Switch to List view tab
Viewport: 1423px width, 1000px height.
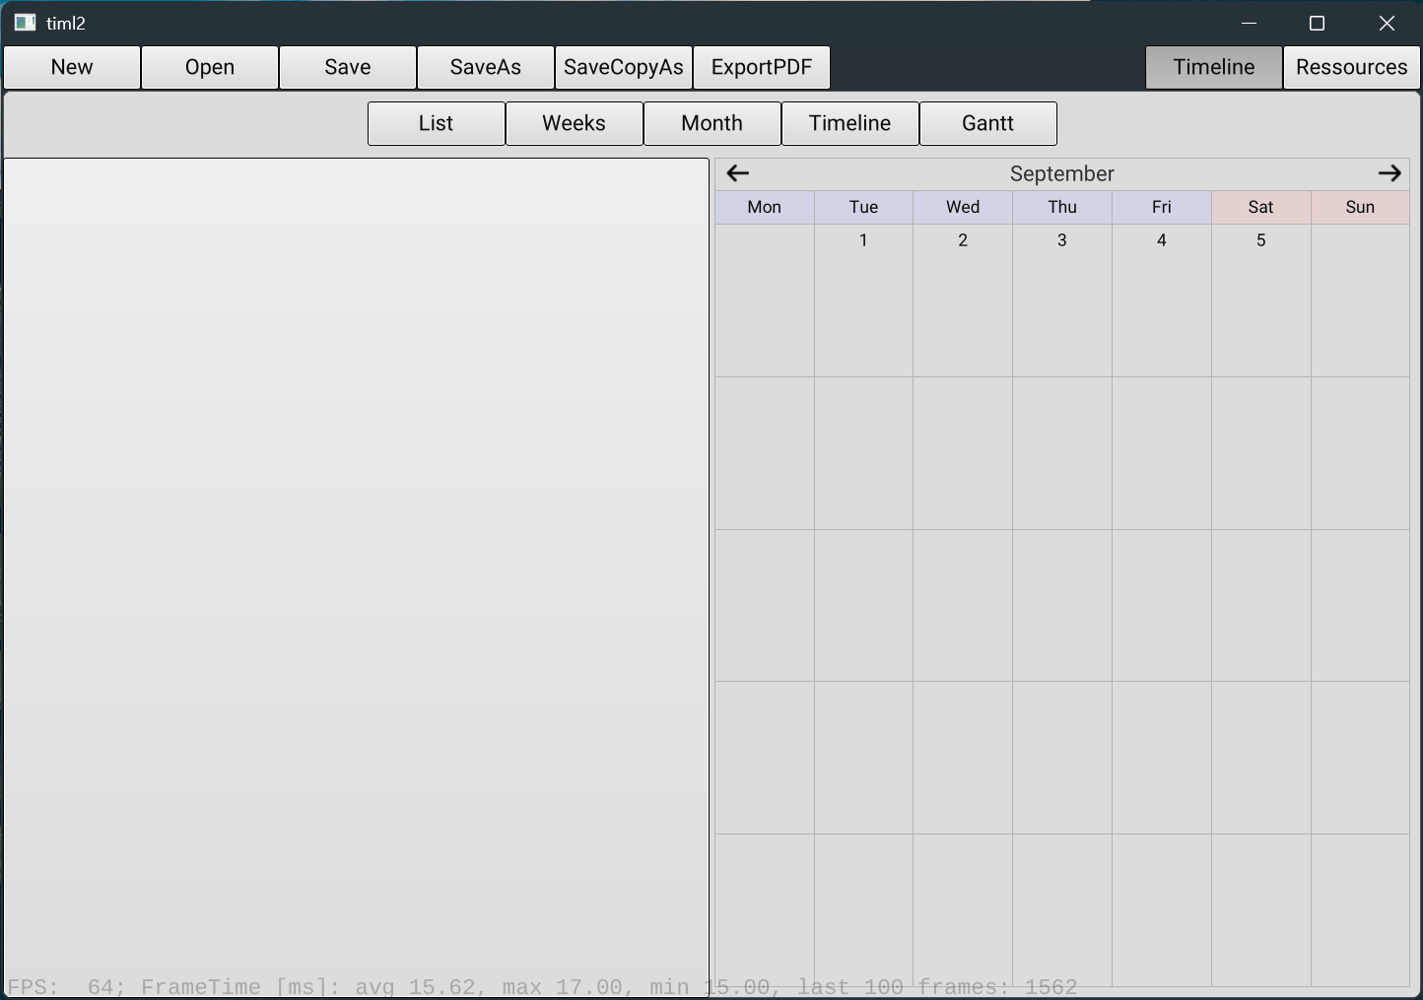[x=437, y=123]
